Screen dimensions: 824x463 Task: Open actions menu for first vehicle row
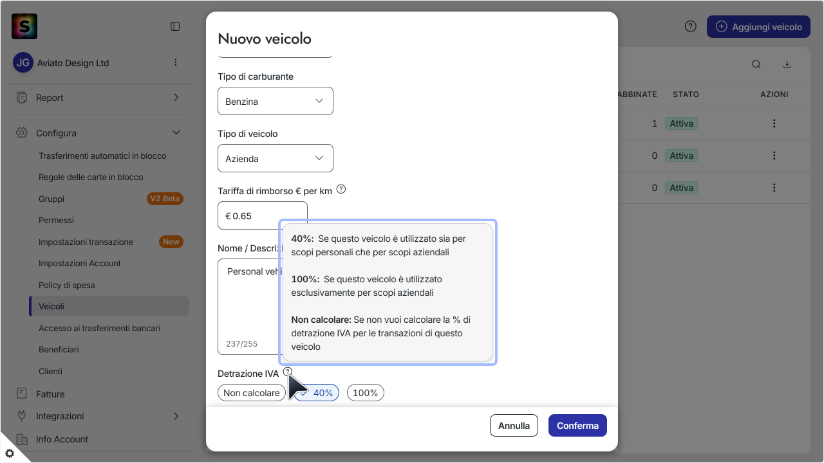[774, 123]
